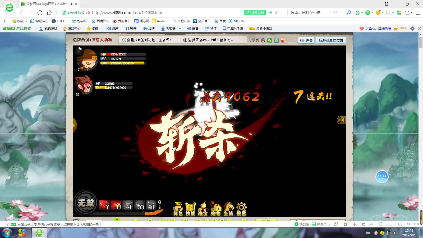423x238 pixels.
Task: Expand the game controller dropdown arrow
Action: pyautogui.click(x=393, y=13)
